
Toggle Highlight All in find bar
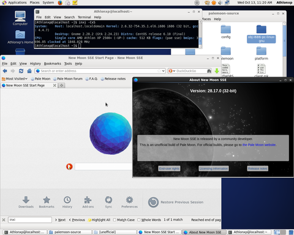point(99,220)
